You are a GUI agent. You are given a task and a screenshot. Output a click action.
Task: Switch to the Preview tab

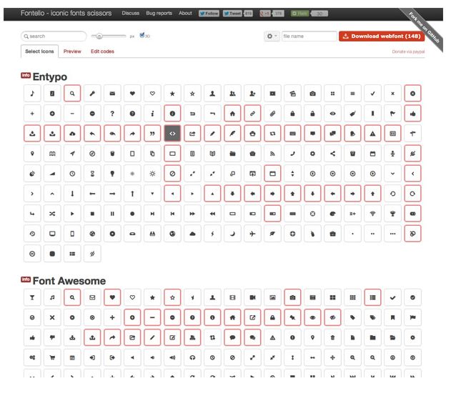click(x=72, y=51)
